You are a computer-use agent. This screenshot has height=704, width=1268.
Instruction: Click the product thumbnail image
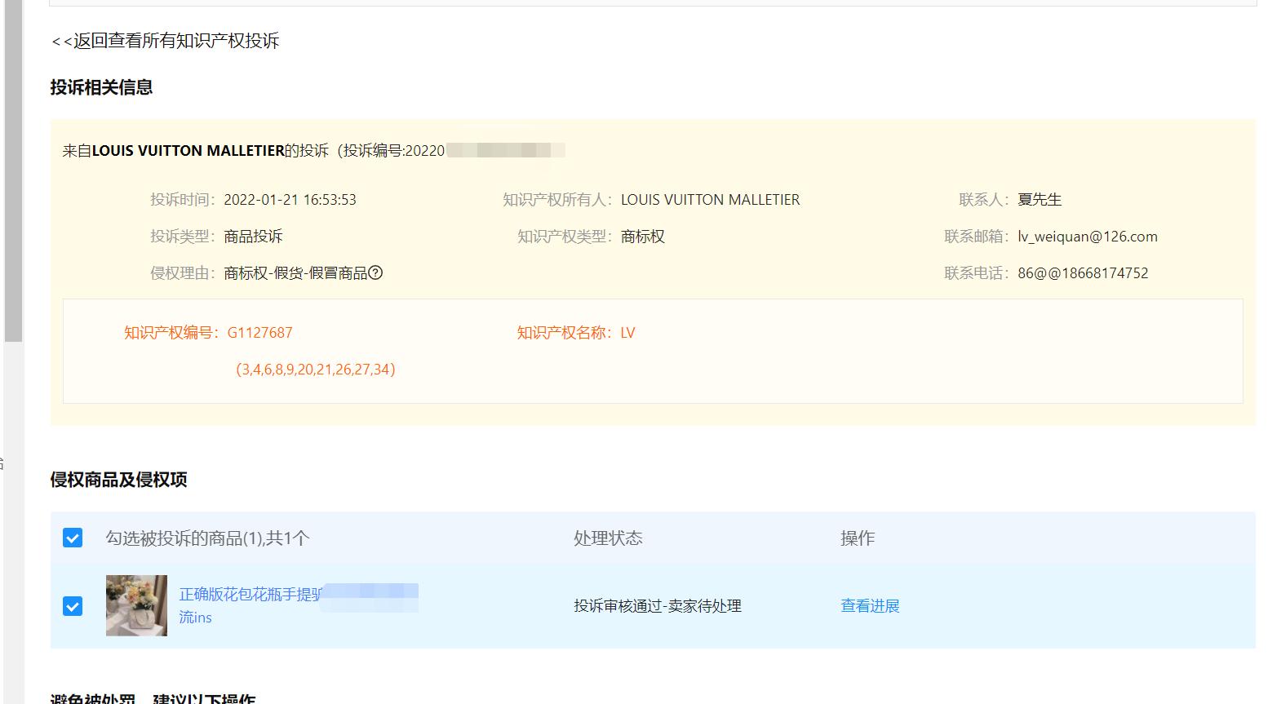[x=136, y=606]
